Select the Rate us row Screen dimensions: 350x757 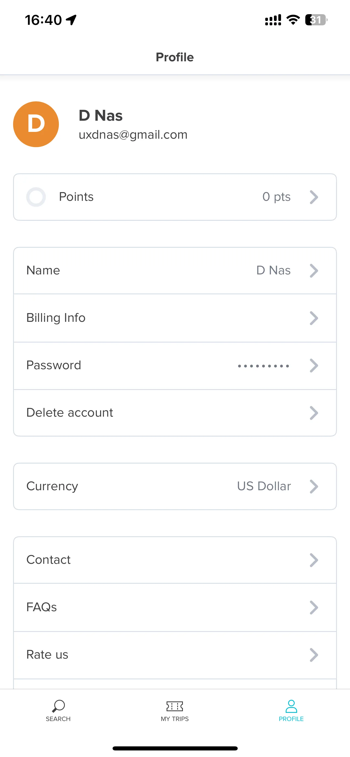(x=175, y=655)
